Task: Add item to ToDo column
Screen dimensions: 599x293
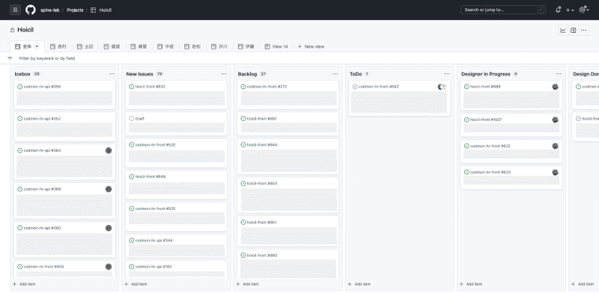Action: 359,284
